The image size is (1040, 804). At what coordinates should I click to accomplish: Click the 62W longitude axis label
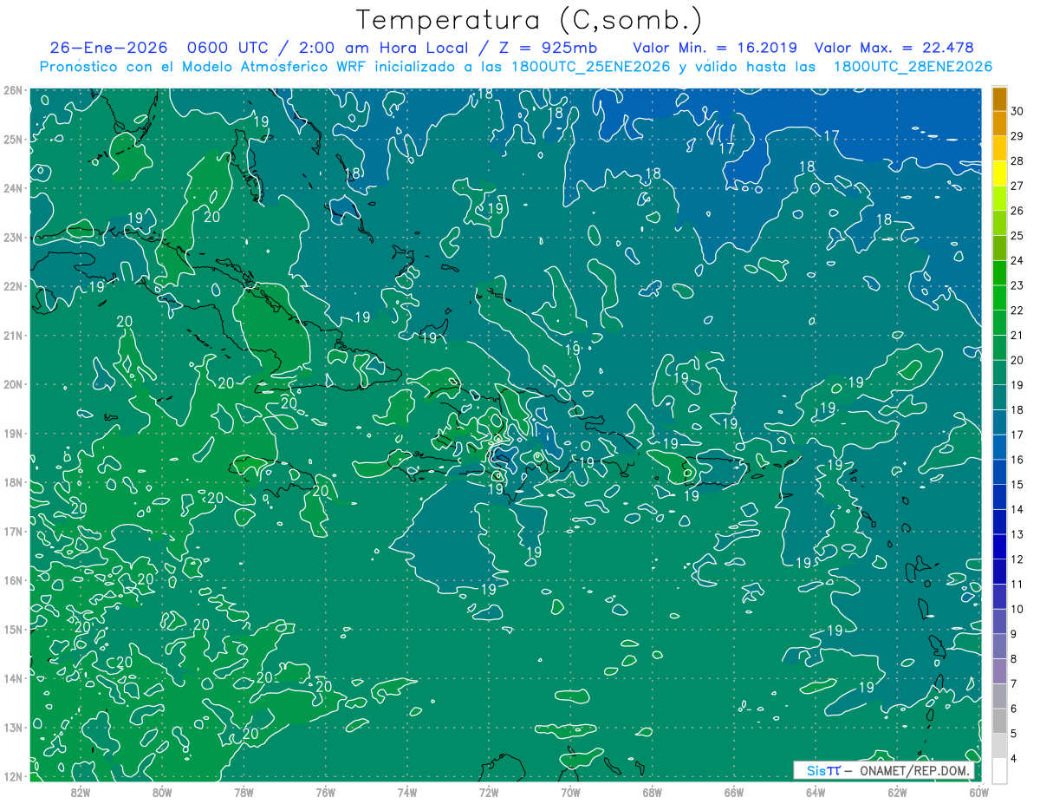(x=897, y=792)
